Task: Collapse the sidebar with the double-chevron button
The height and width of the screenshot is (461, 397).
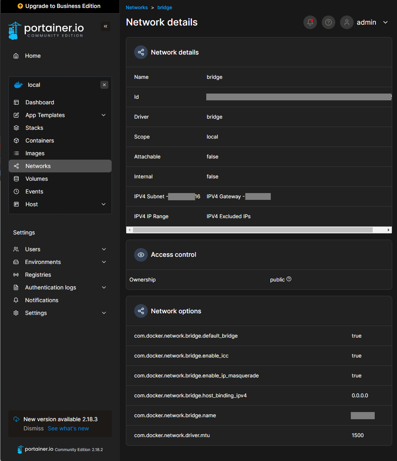Action: [x=106, y=26]
